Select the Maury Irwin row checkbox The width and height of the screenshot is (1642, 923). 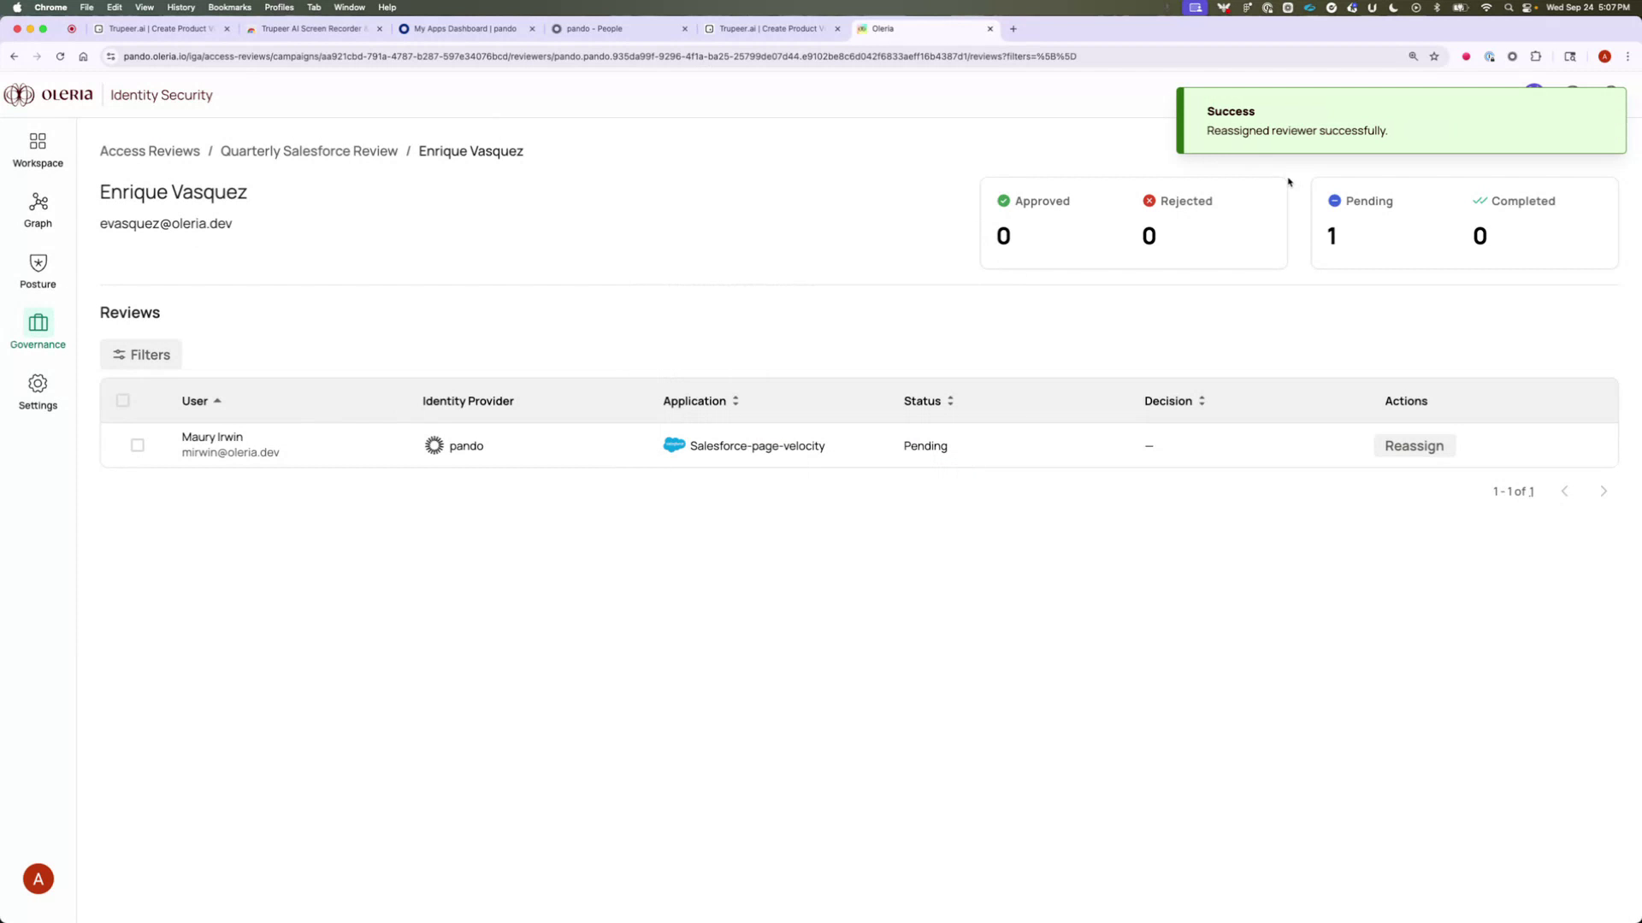(138, 445)
